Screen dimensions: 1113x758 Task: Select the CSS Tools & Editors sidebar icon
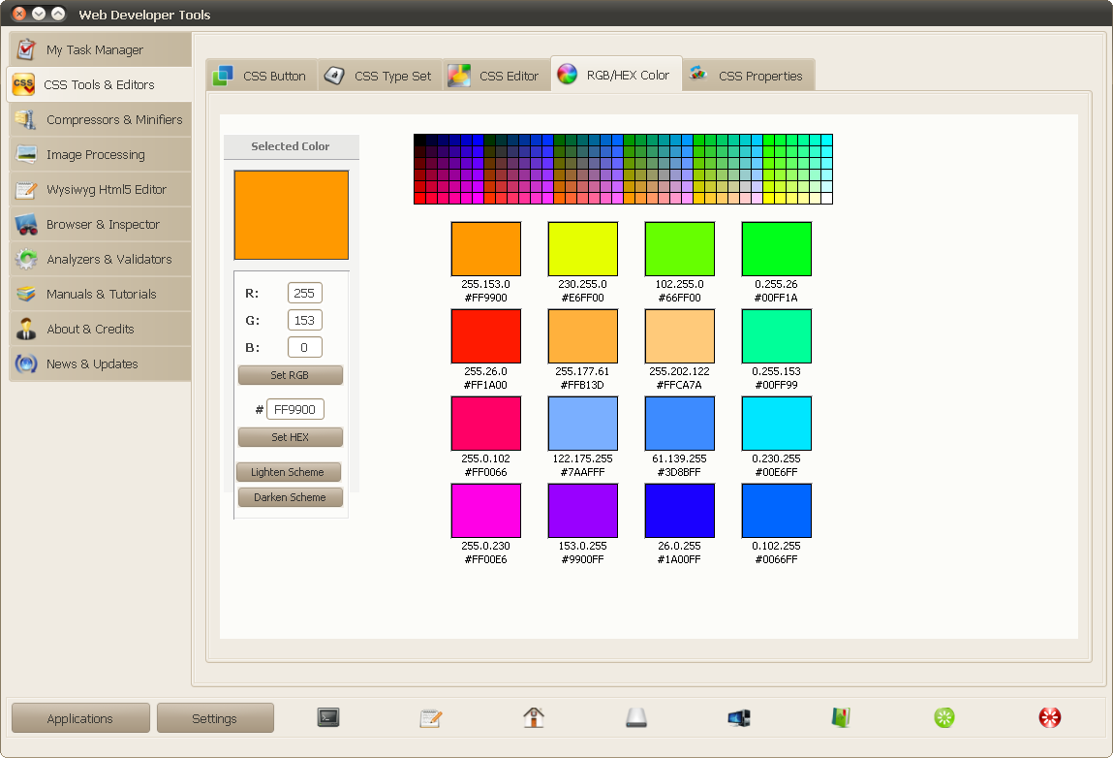(23, 84)
